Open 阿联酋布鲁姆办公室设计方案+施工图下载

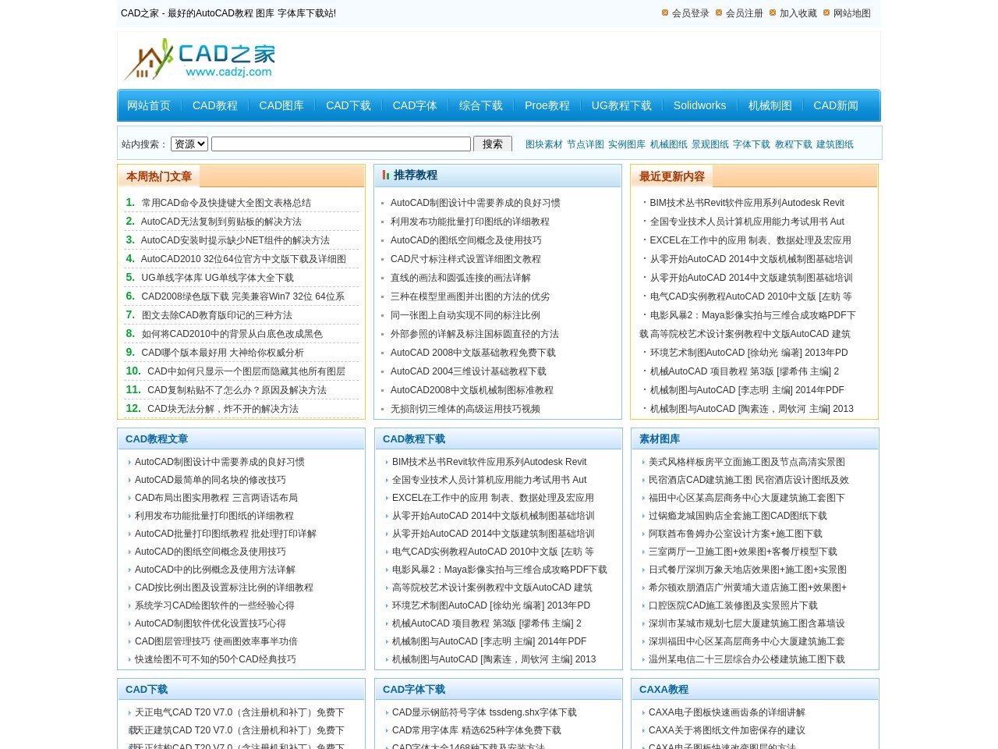[x=735, y=534]
